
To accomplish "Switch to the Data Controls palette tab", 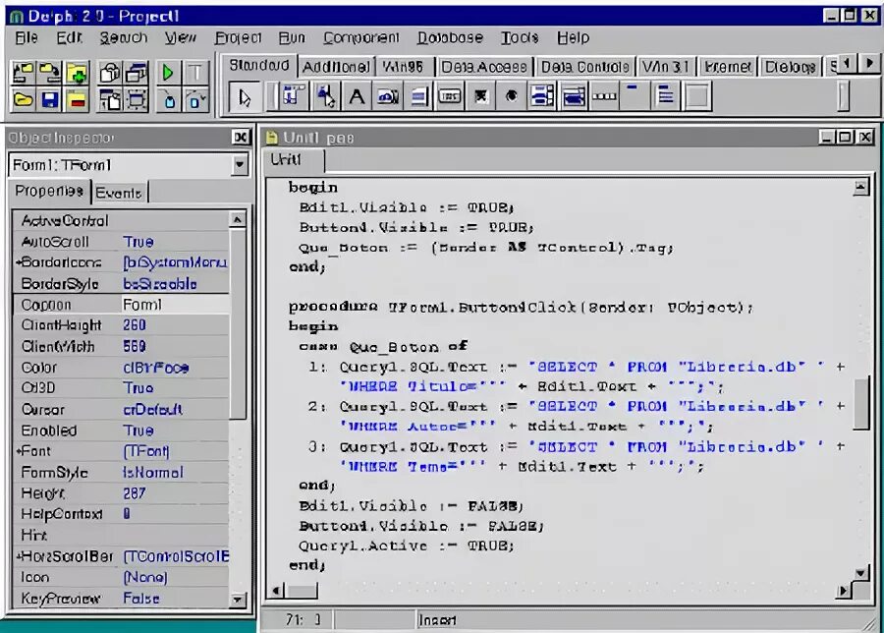I will [x=584, y=67].
